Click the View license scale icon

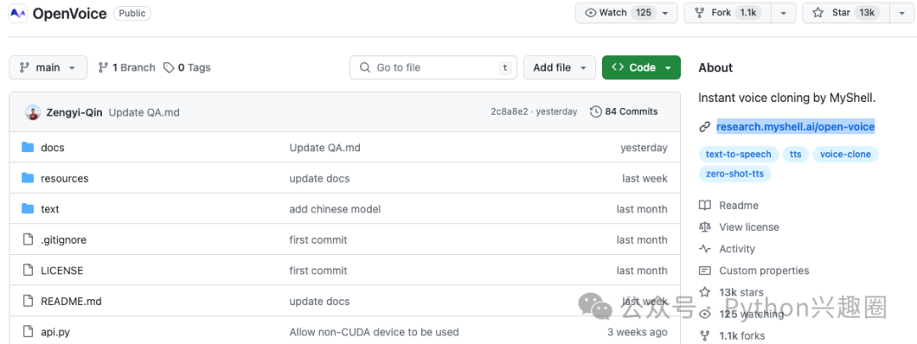[x=705, y=227]
